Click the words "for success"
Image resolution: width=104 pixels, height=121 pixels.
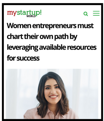(23, 58)
